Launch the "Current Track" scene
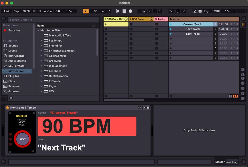The width and height of the screenshot is (248, 167). (171, 24)
